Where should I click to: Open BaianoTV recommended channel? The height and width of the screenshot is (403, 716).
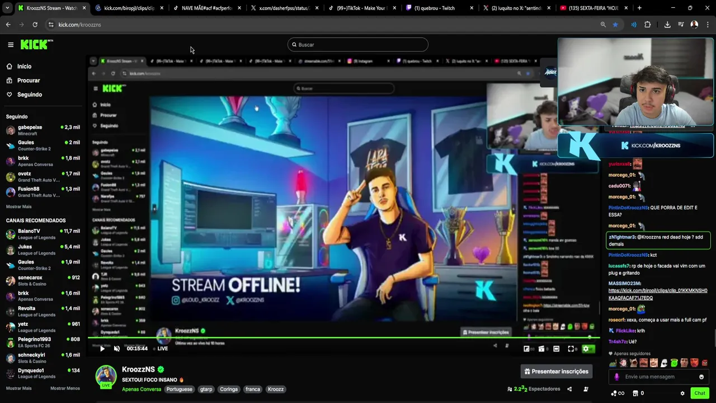[x=43, y=234]
